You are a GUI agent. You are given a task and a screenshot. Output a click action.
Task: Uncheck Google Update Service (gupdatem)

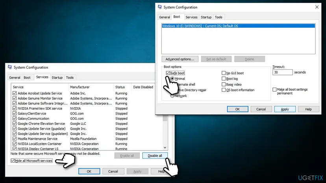tap(15, 134)
